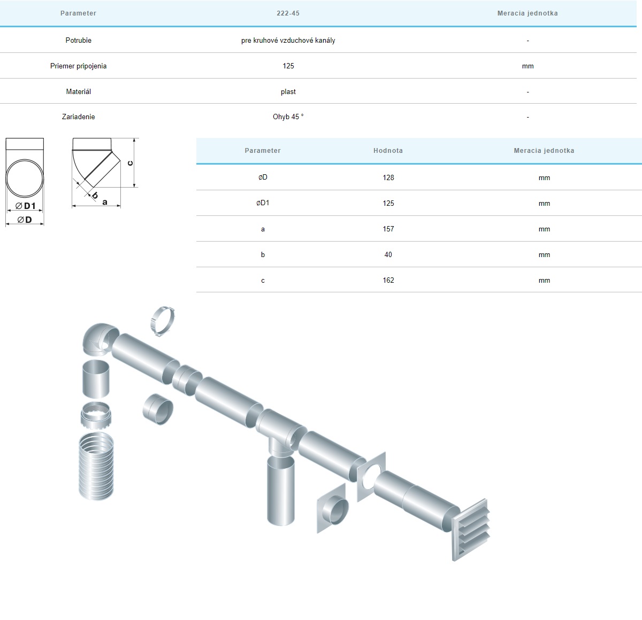The height and width of the screenshot is (620, 642).
Task: Select the flexible corrugated hose illustration
Action: tap(96, 467)
